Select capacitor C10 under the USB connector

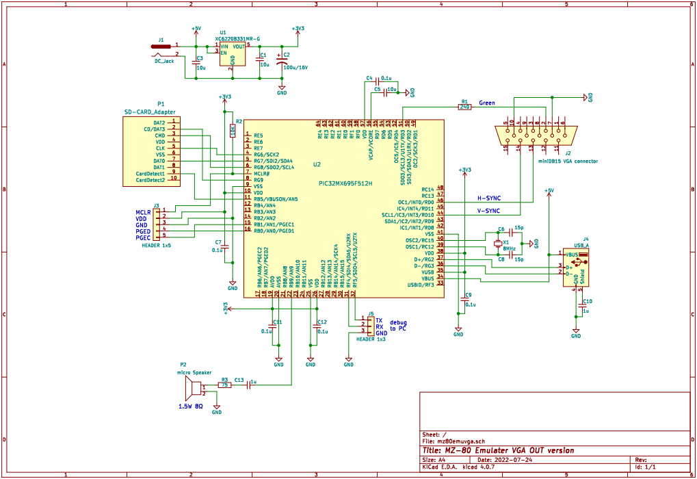click(582, 307)
